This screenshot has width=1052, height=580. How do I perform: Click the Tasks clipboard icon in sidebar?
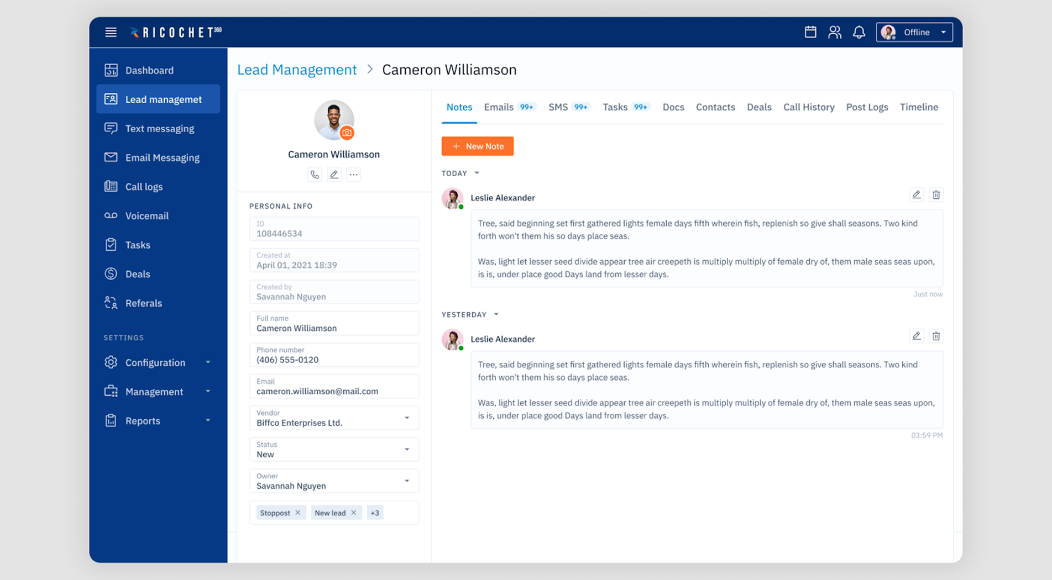tap(111, 245)
